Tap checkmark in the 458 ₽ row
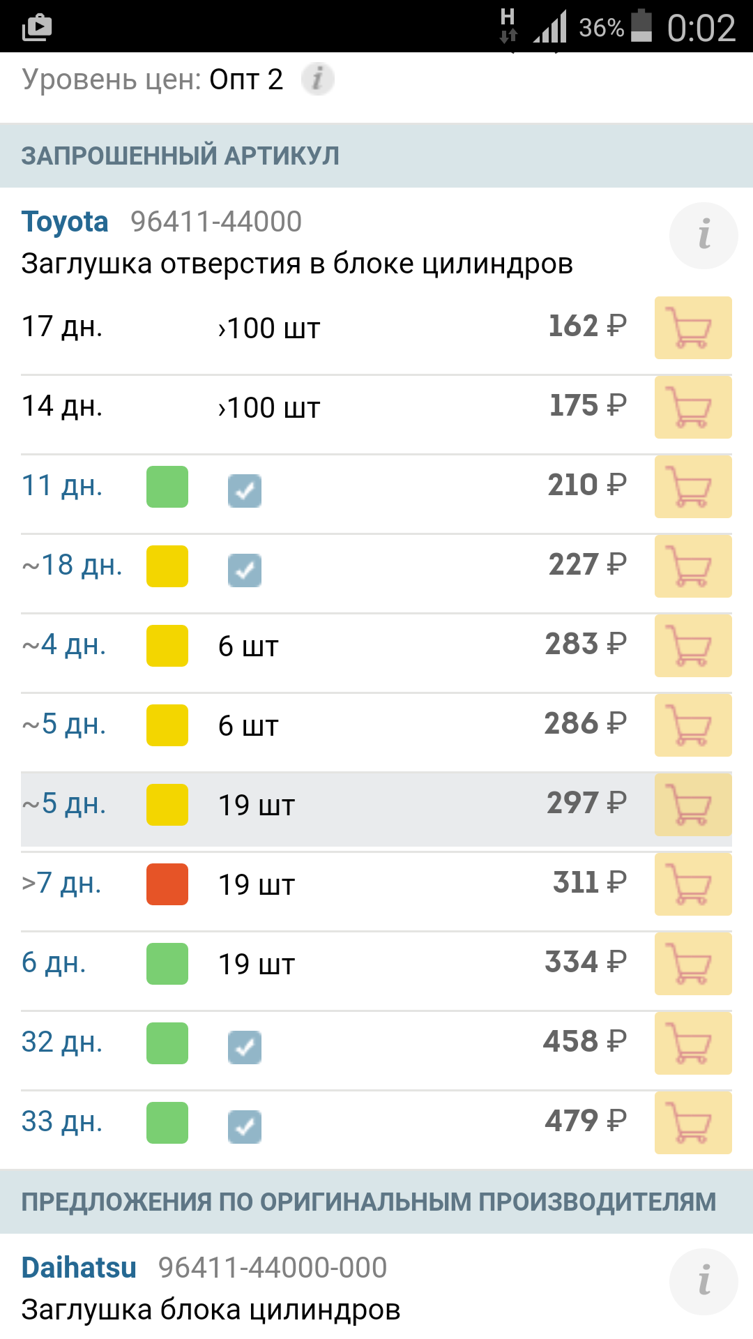Image resolution: width=753 pixels, height=1339 pixels. [245, 1047]
